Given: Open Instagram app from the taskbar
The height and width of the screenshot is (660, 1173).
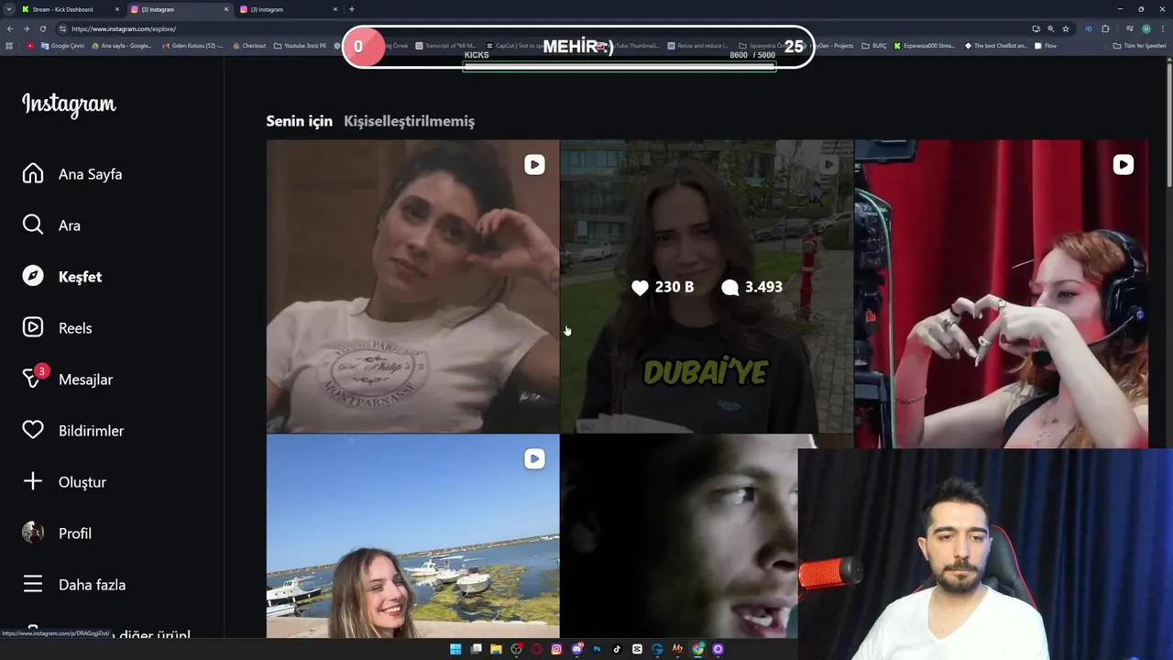Looking at the screenshot, I should (x=556, y=649).
